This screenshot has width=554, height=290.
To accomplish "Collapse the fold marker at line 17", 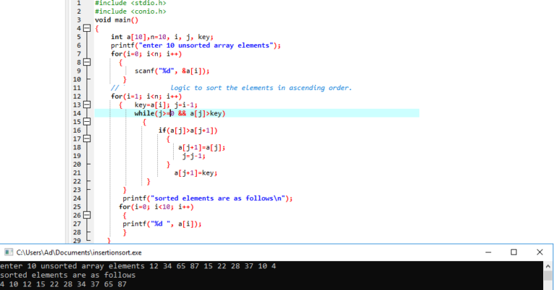I will 87,139.
